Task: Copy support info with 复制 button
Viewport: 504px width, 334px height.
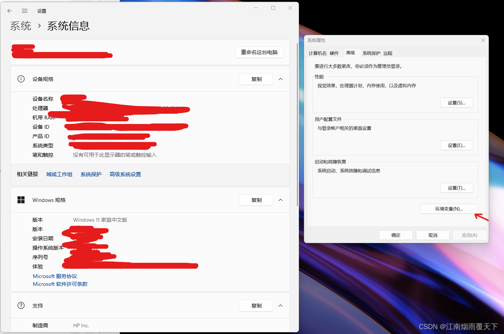Action: 256,306
